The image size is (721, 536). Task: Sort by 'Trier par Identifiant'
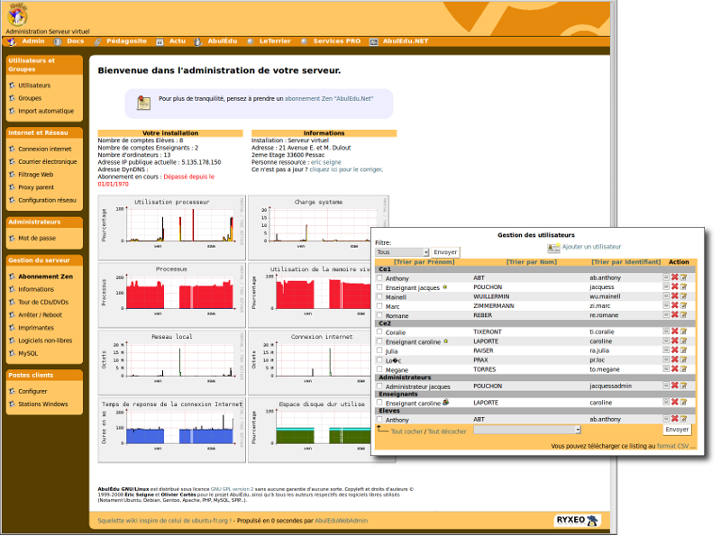tap(625, 262)
